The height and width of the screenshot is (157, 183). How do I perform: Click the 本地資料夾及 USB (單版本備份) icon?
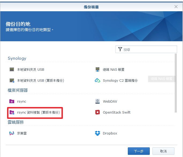tap(12, 80)
